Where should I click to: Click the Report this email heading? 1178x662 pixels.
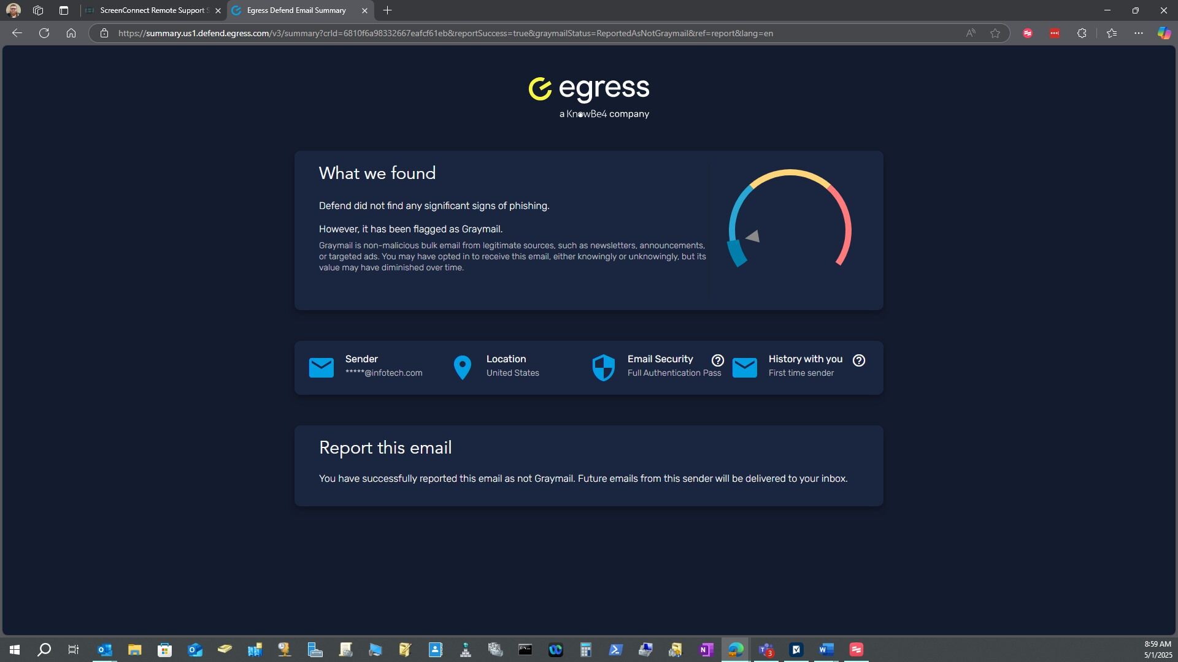[385, 448]
